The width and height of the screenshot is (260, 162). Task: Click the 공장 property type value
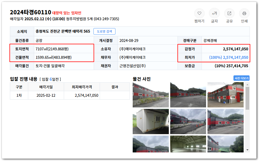point(39,40)
